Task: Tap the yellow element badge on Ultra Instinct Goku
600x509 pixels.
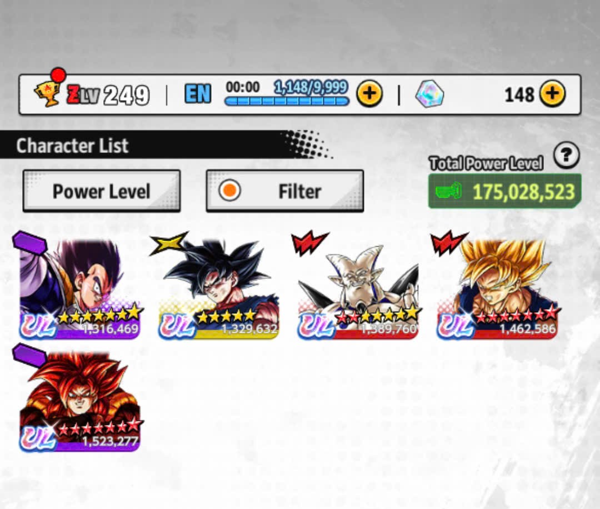Action: 168,243
